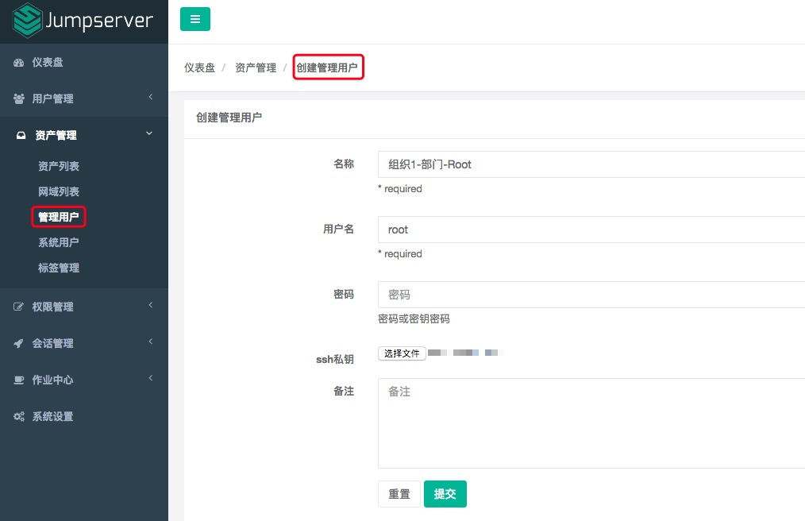Screen dimensions: 805x521
Task: Click the 重置 reset button
Action: (399, 494)
